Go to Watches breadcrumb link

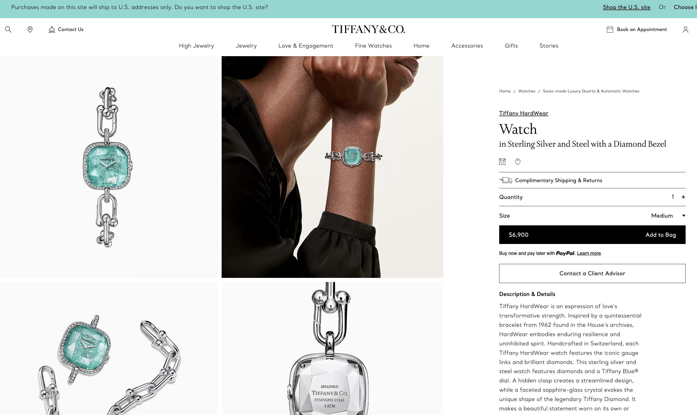(526, 91)
